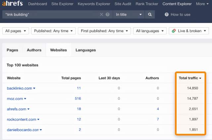Open danielbocardo.com total pages count 2
Viewport: 212px width, 140px height.
(80, 129)
